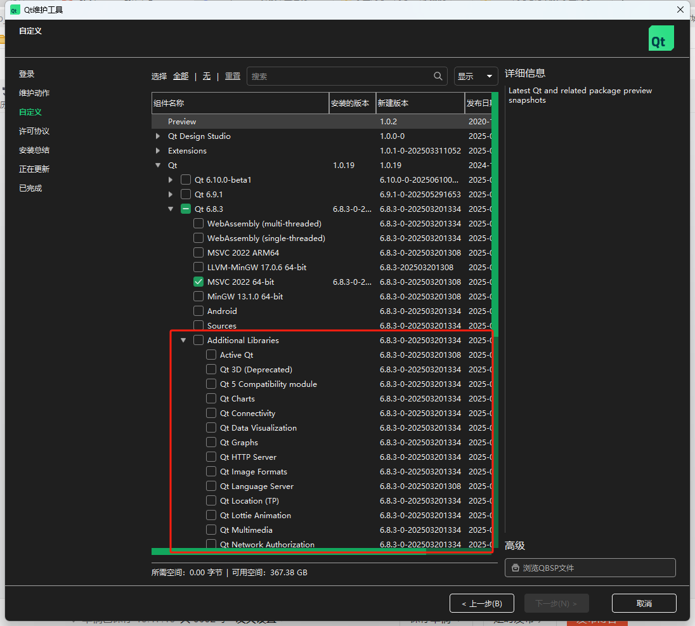Screen dimensions: 695x626
Task: Check the Qt Connectivity checkbox
Action: pyautogui.click(x=211, y=413)
